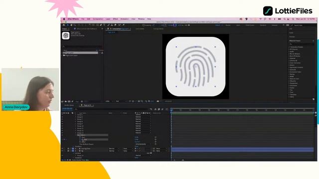Hide layer 3 with its eye icon
The image size is (319, 179).
[63, 151]
